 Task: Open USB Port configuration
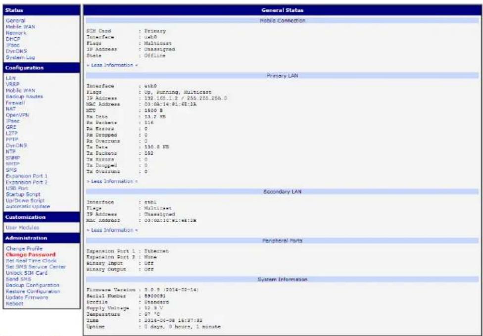point(17,188)
